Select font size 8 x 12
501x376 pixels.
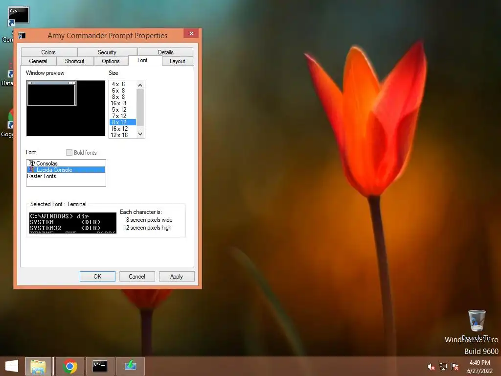(x=122, y=122)
